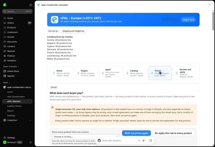Click the Sidekick microphone icon
The image size is (215, 147).
click(143, 141)
